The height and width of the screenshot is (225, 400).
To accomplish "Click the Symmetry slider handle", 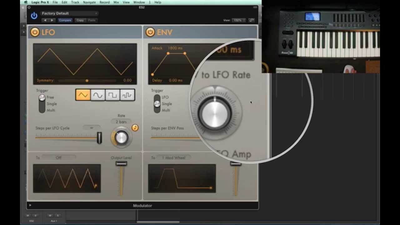I will (87, 81).
